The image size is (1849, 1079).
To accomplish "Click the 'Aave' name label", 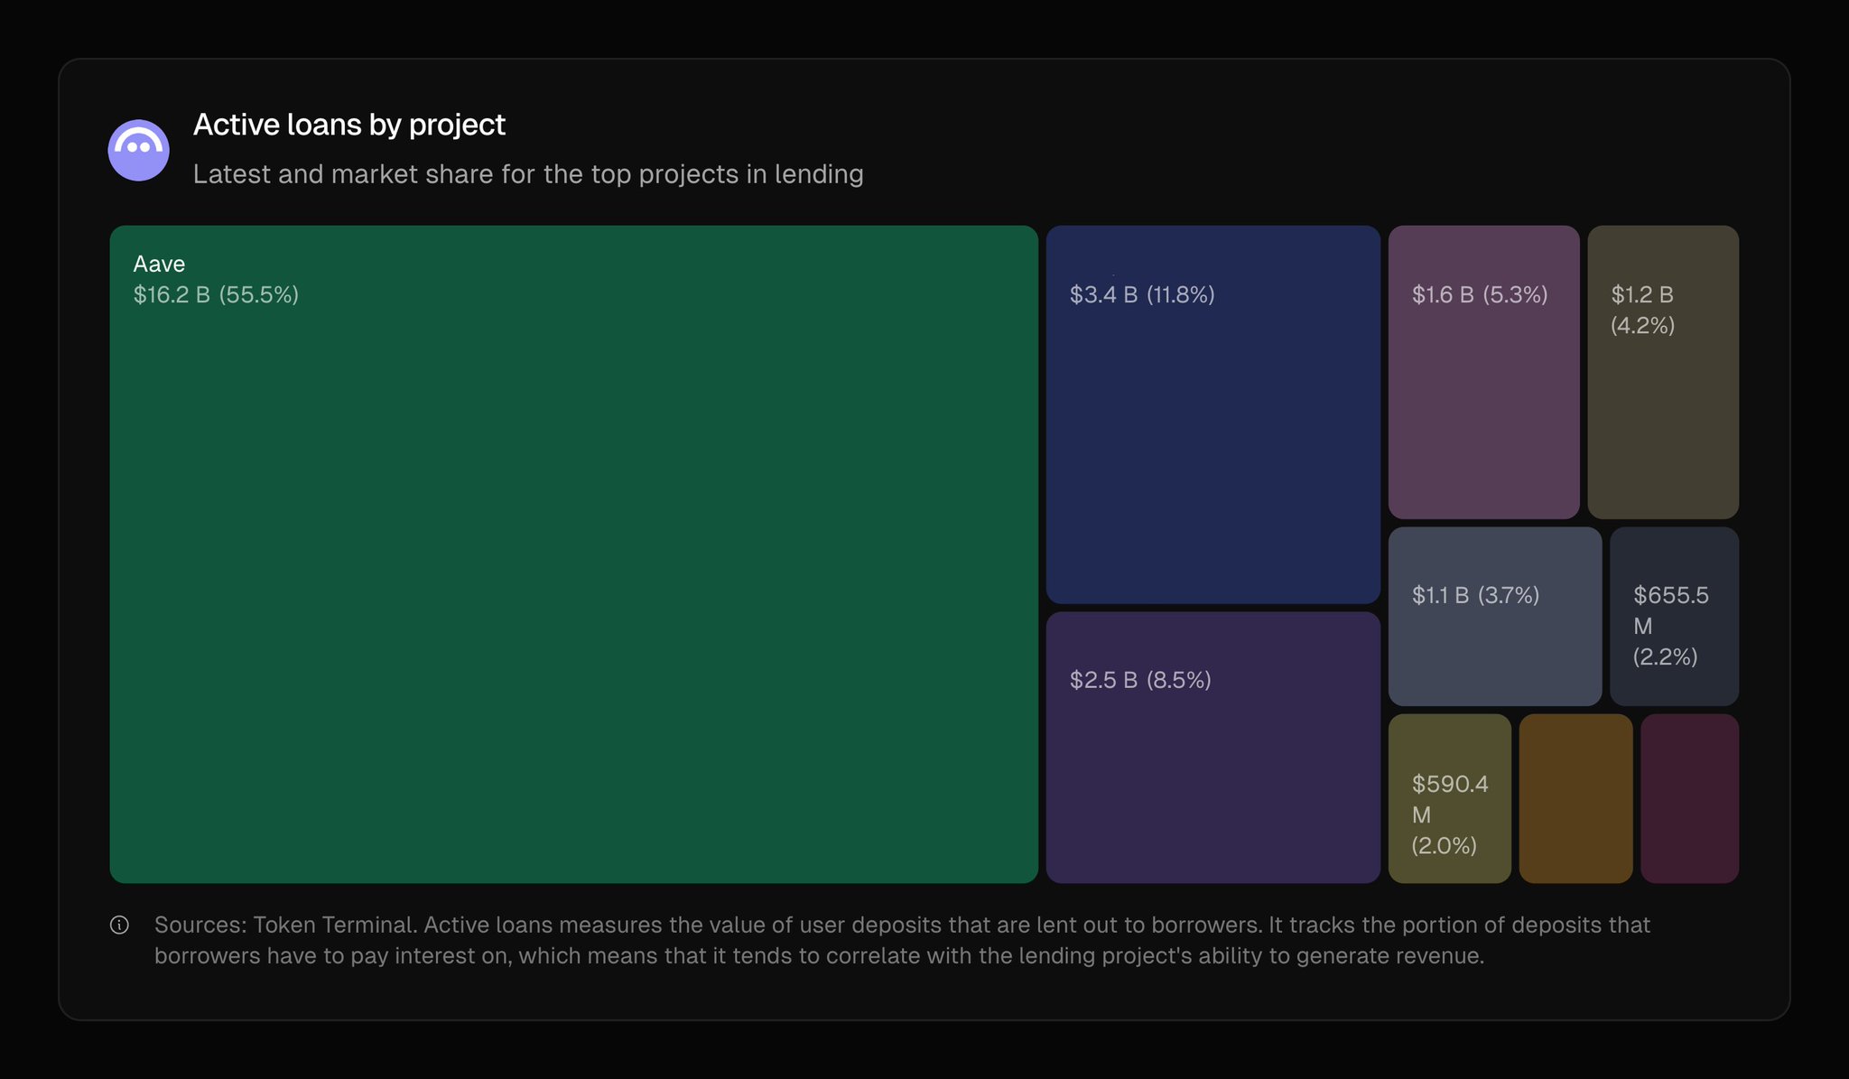I will pyautogui.click(x=159, y=264).
